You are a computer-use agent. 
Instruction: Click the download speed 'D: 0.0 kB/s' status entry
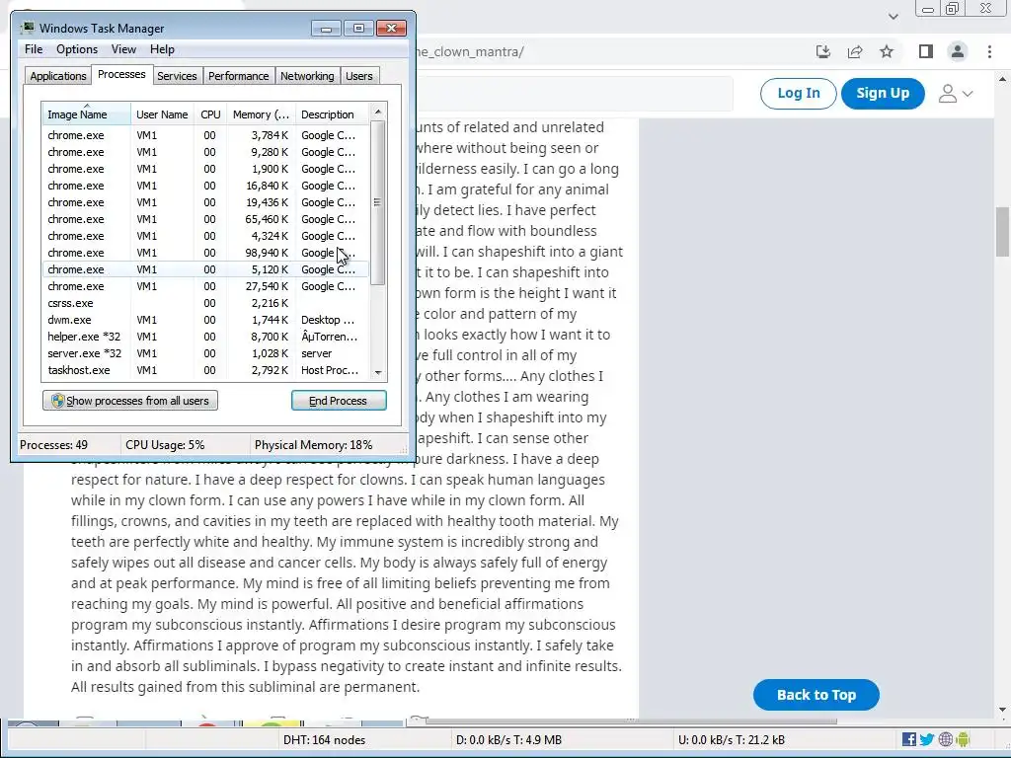point(508,740)
